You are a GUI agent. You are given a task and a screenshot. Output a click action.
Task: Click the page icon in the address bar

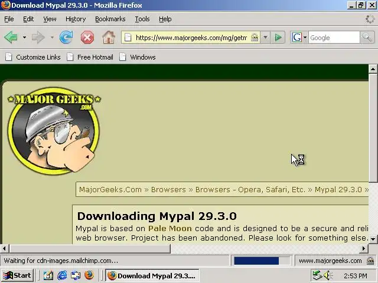click(x=128, y=38)
